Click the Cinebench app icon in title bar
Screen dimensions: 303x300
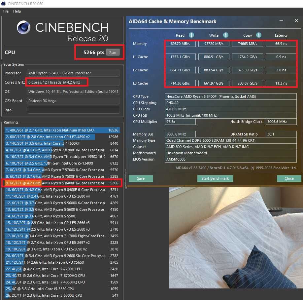coord(3,4)
